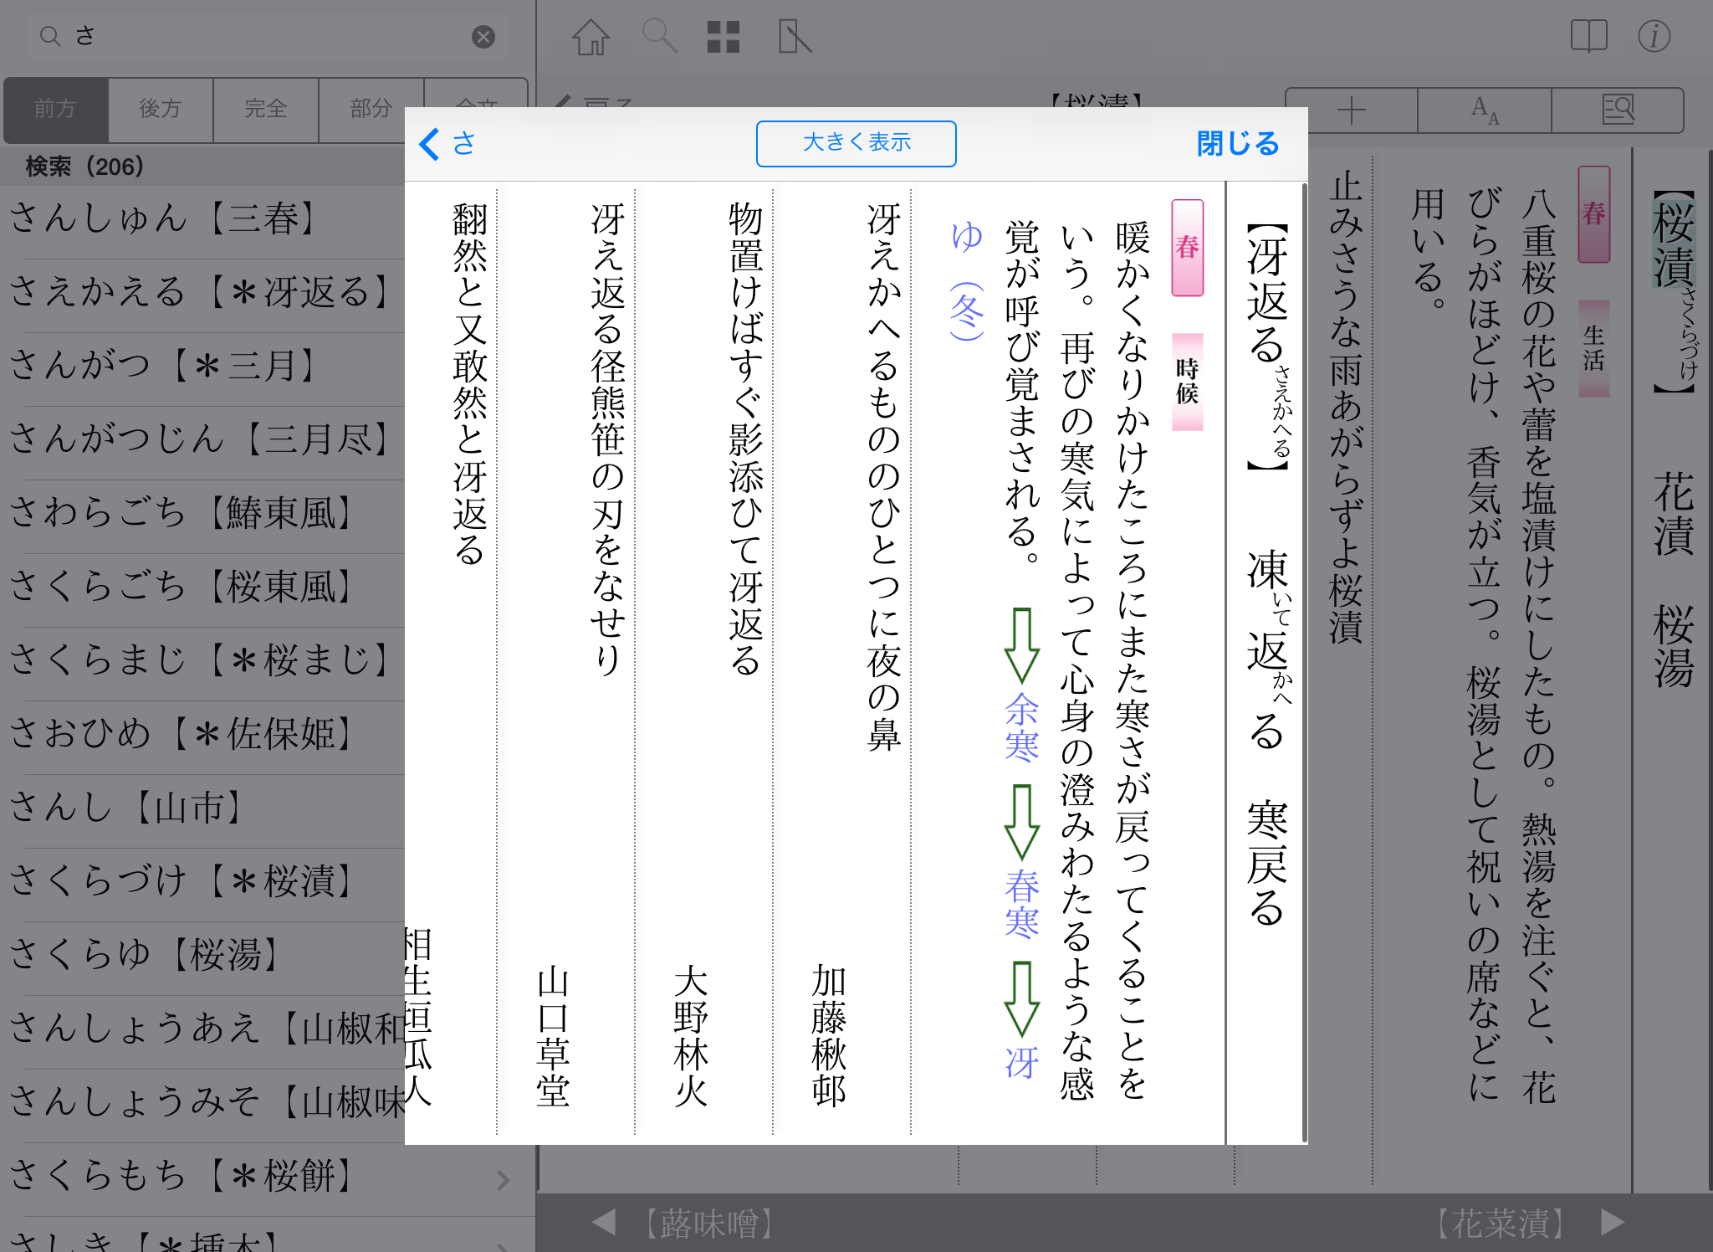Tap the pencil note icon
This screenshot has height=1252, width=1713.
[794, 37]
